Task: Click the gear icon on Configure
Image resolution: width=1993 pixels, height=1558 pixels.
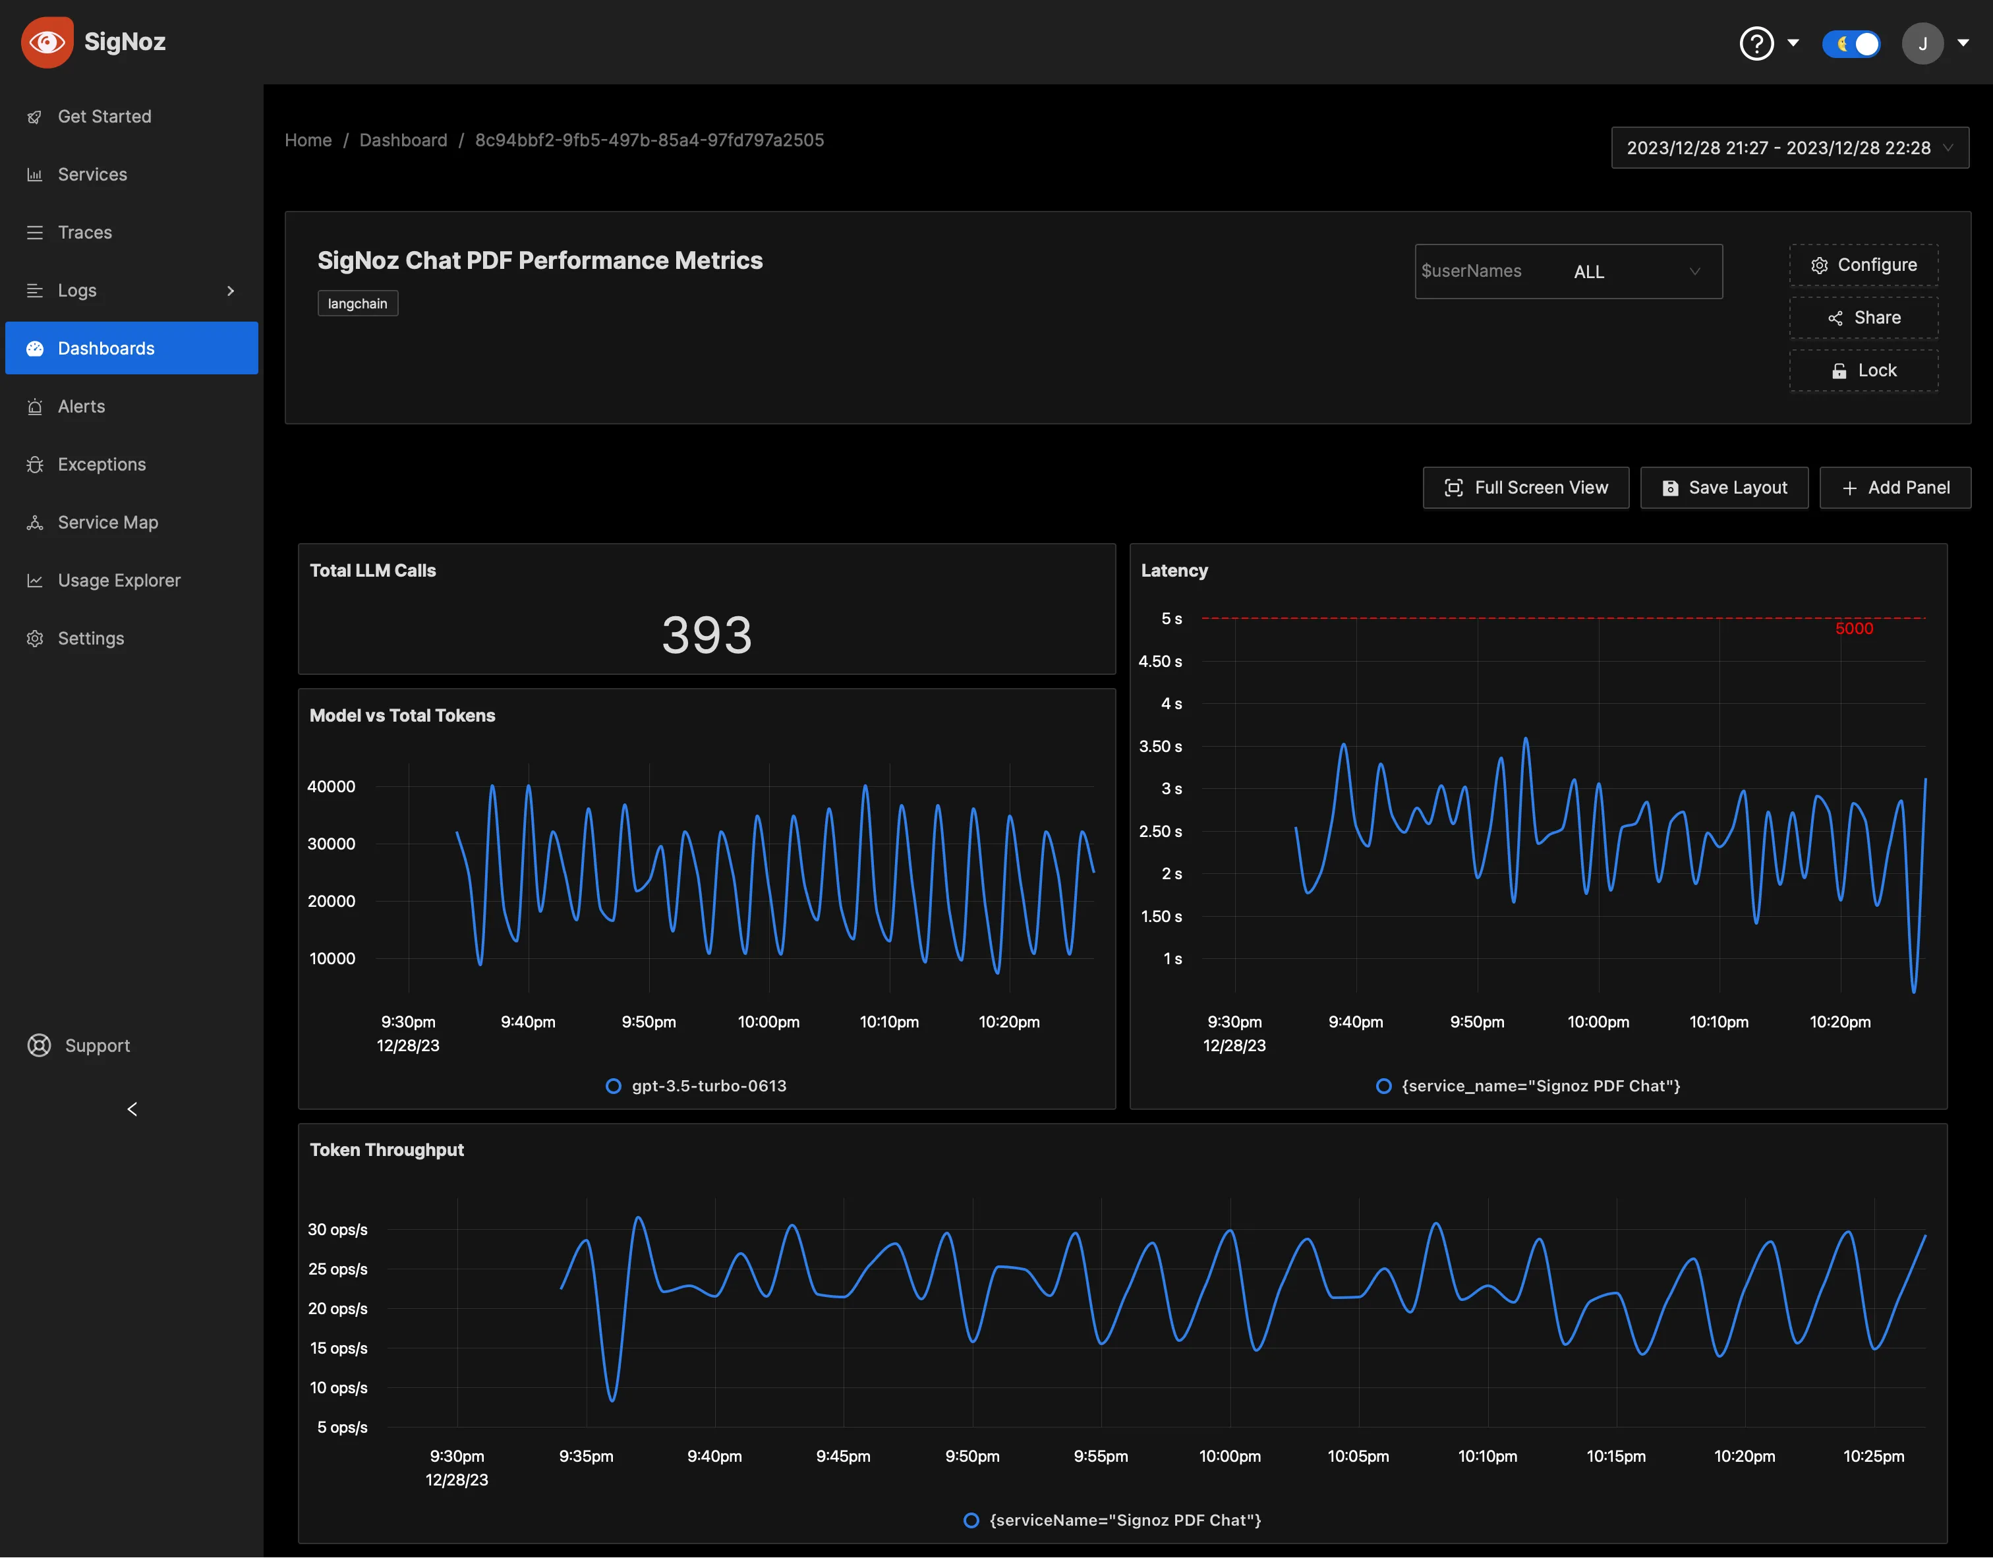Action: (x=1819, y=266)
